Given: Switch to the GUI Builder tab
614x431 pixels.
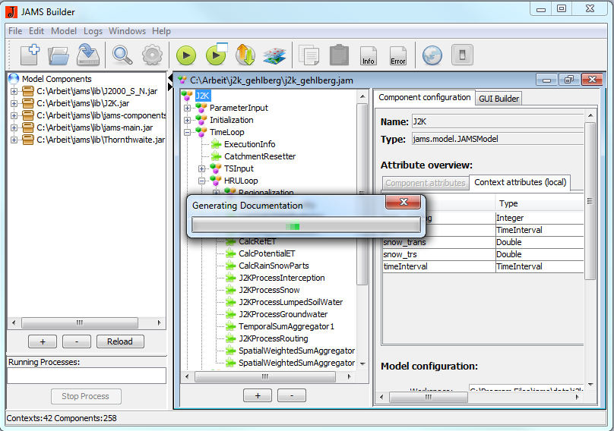Looking at the screenshot, I should (x=498, y=99).
